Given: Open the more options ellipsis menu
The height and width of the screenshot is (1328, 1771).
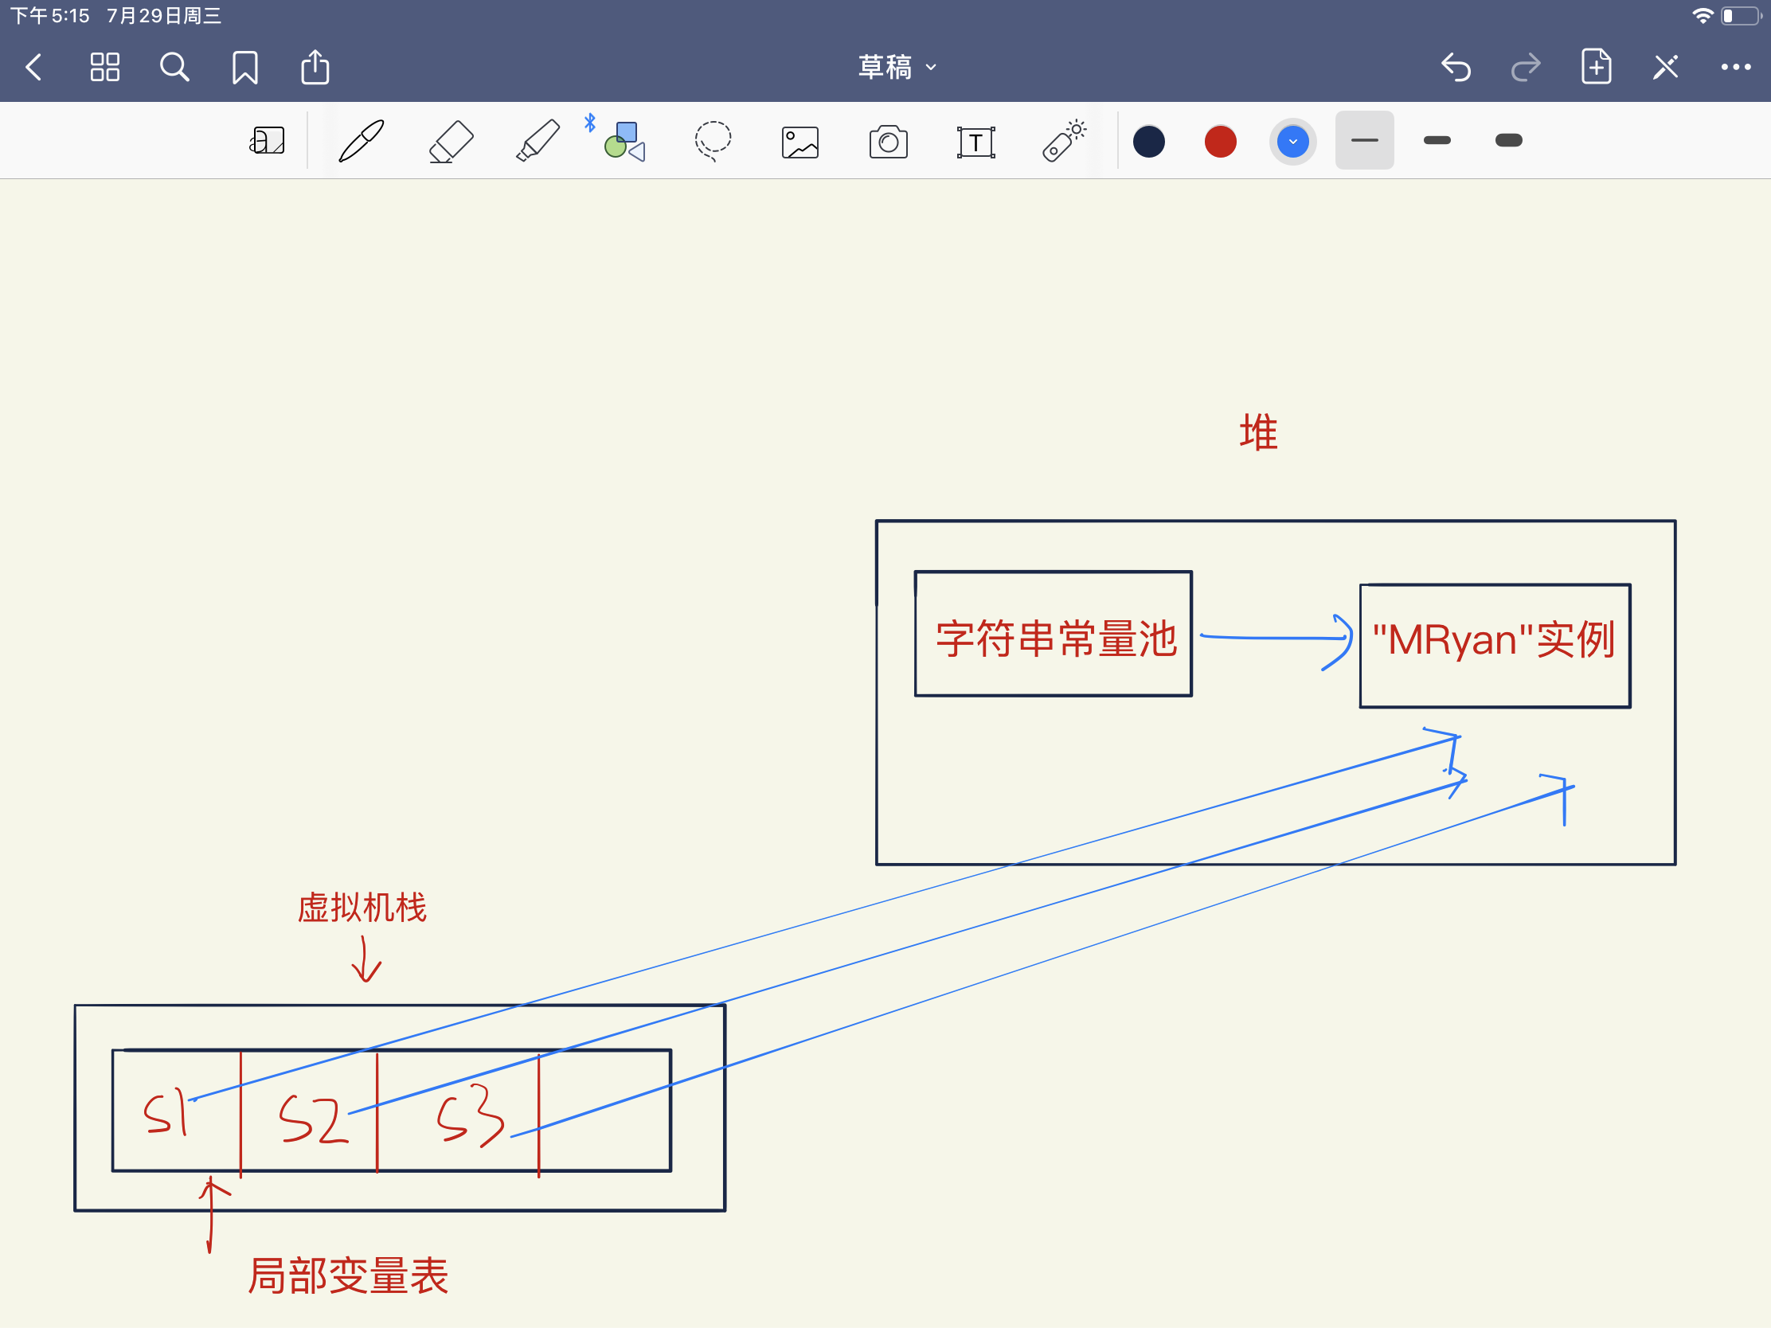Looking at the screenshot, I should click(1734, 67).
